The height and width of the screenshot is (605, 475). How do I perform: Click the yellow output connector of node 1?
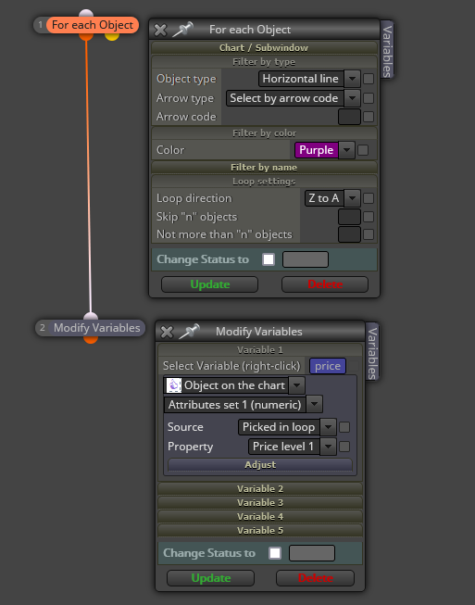pyautogui.click(x=112, y=37)
